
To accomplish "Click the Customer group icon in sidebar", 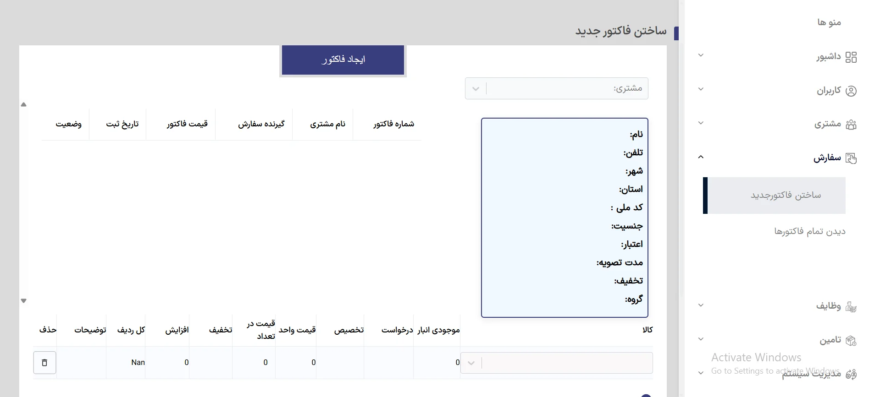I will pos(851,125).
